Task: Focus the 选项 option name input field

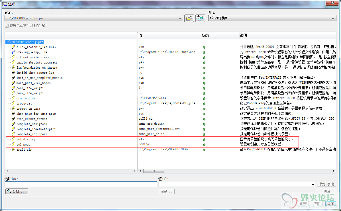Action: coord(81,184)
